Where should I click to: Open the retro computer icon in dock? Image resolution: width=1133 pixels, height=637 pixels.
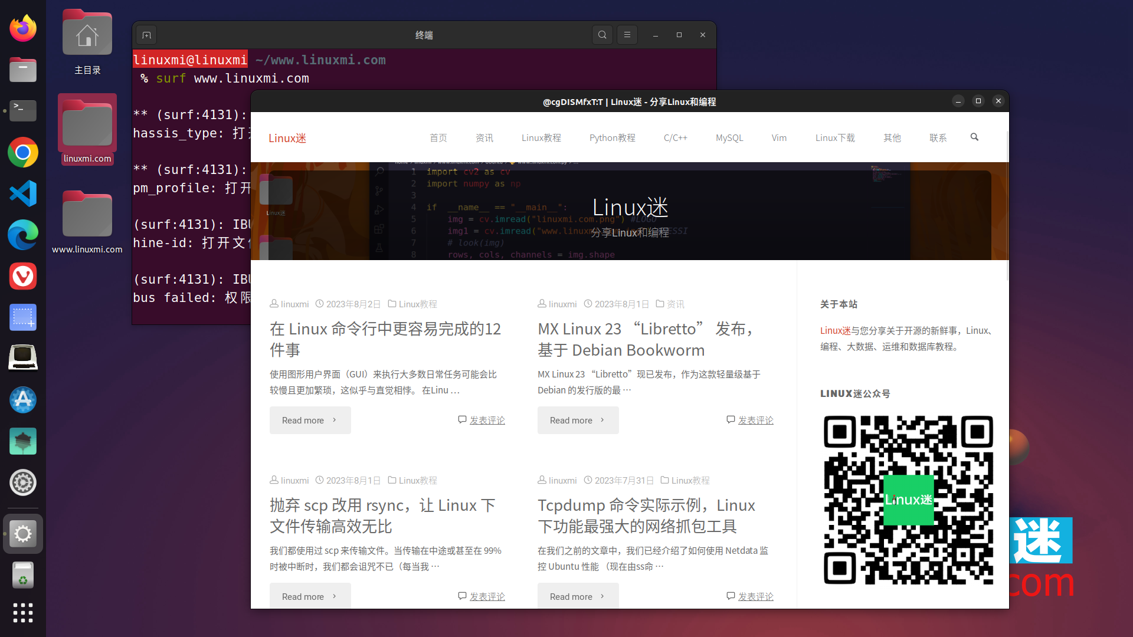point(23,358)
